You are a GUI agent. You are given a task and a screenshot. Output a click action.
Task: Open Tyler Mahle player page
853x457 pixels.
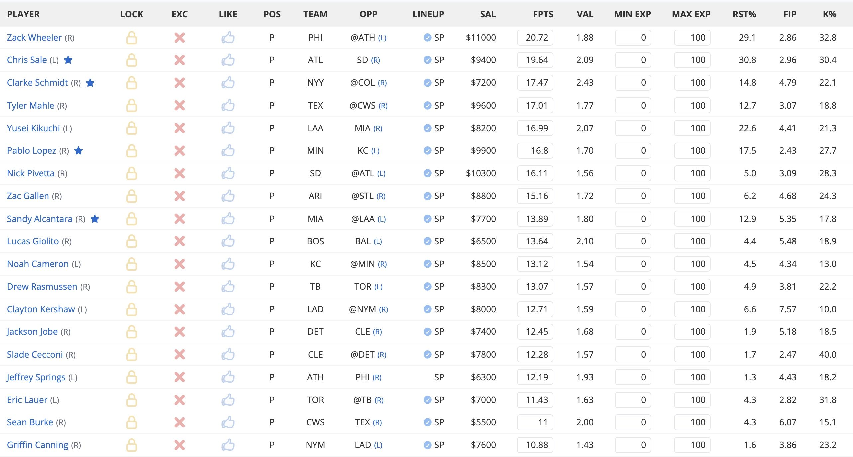pos(31,106)
